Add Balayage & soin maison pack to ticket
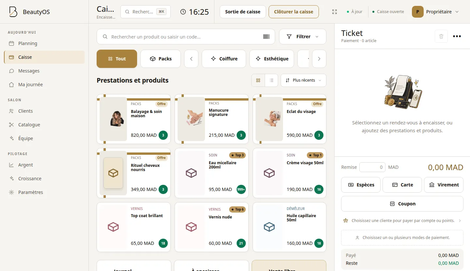 coord(134,119)
